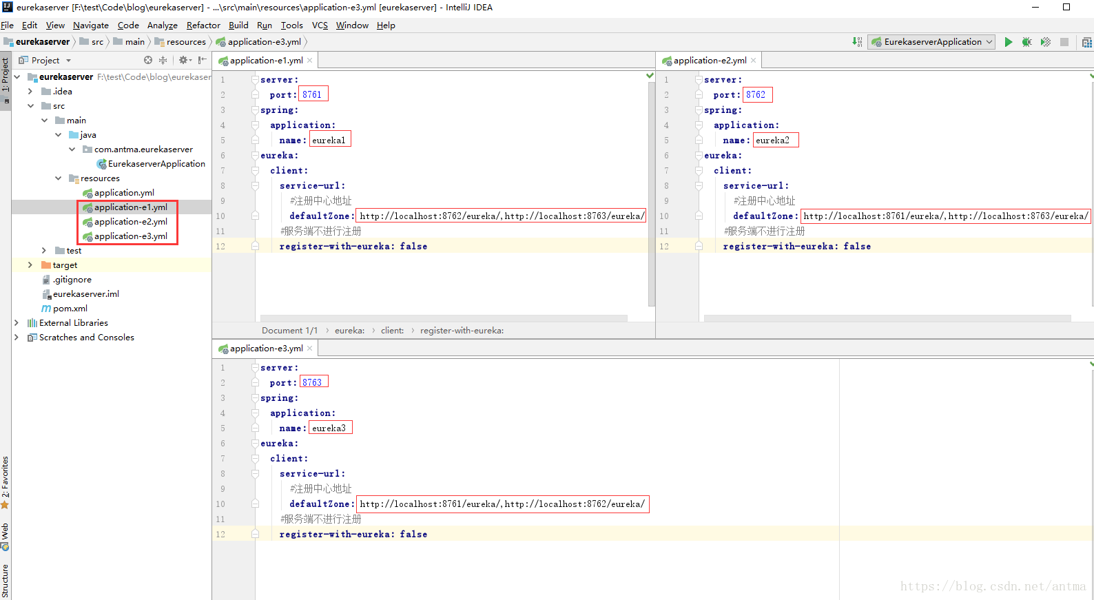Switch to the application-e1.yml editor tab

point(265,61)
